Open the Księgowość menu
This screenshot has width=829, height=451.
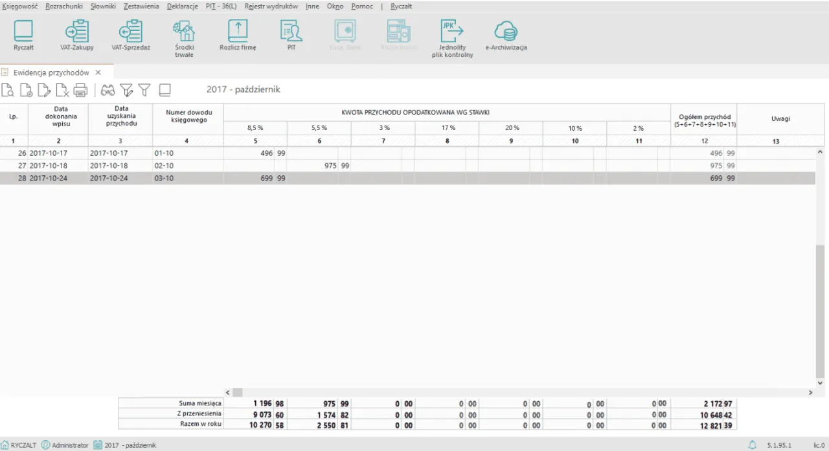point(20,6)
